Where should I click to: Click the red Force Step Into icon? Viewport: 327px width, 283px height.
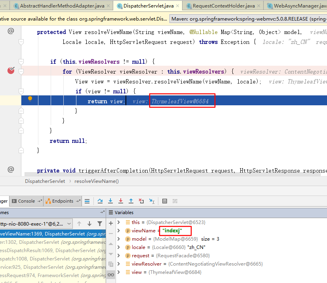[x=121, y=201]
